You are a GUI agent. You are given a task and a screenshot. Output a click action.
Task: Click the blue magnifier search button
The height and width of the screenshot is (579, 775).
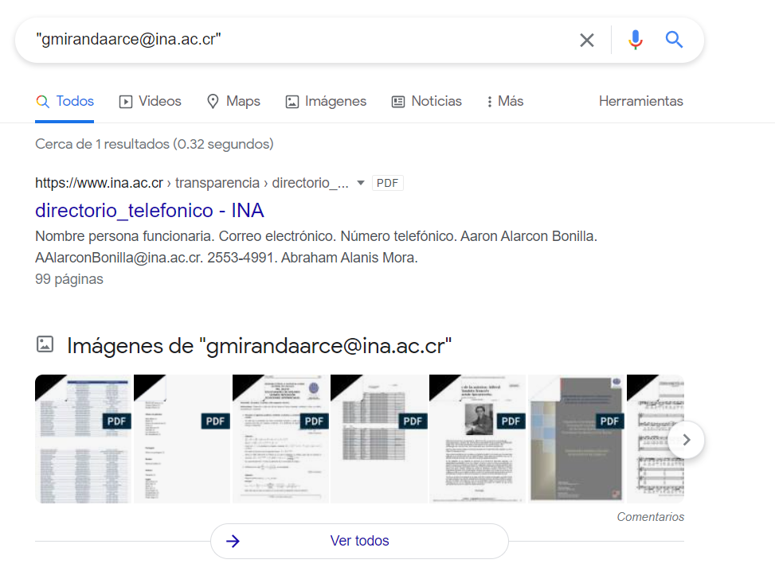[x=674, y=40]
